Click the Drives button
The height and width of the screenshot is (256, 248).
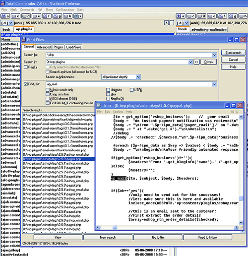point(208,62)
